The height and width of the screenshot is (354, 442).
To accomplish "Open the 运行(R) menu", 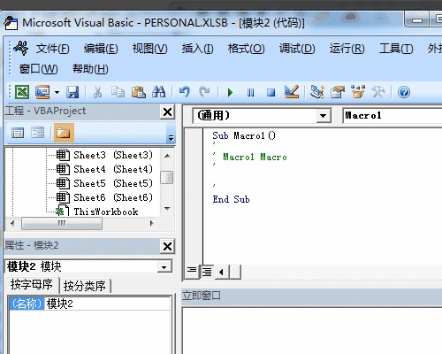I will click(347, 49).
